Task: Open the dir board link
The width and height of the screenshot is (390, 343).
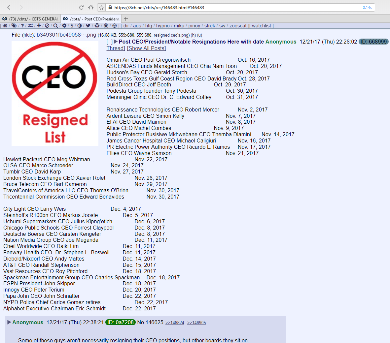Action: pyautogui.click(x=126, y=26)
